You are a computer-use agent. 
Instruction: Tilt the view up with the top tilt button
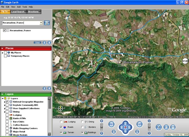coord(149,121)
